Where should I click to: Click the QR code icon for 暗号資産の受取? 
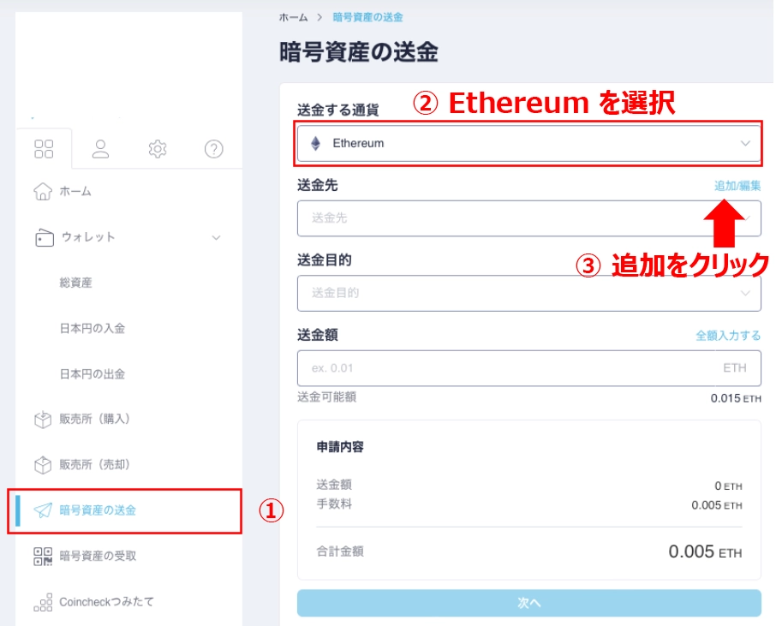pyautogui.click(x=43, y=556)
